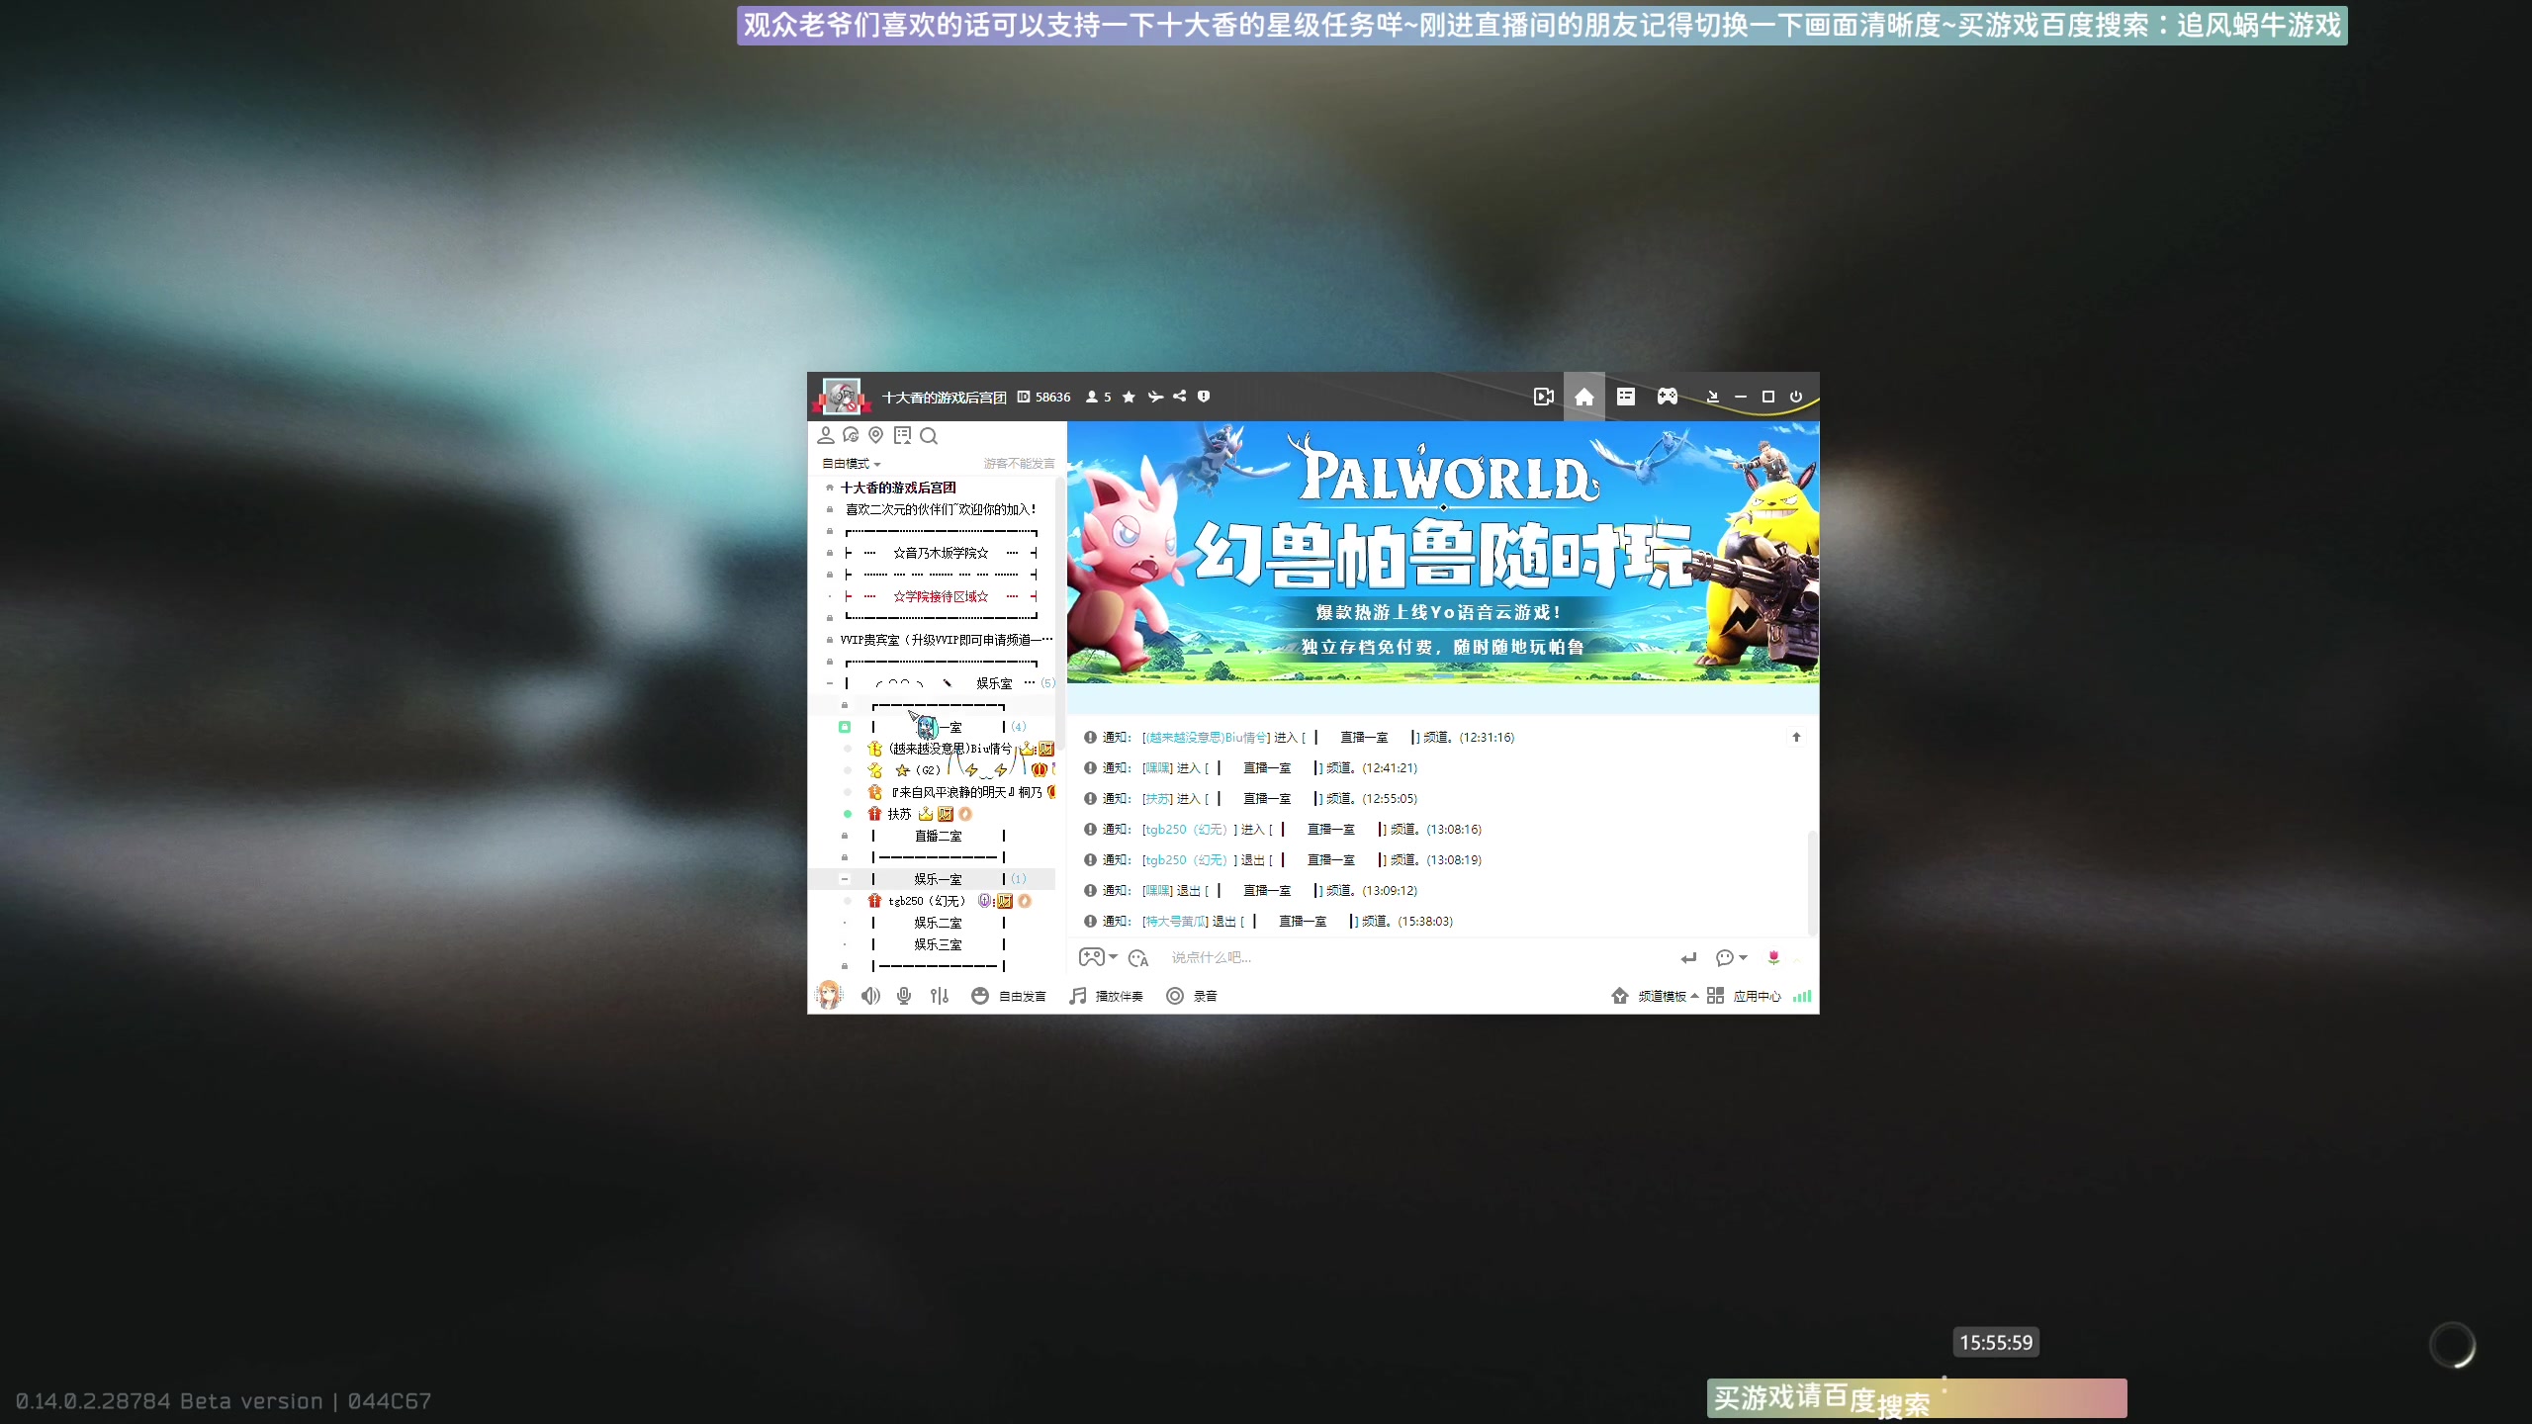Image resolution: width=2532 pixels, height=1424 pixels.
Task: Click the scroll-to-top arrow in chat
Action: point(1796,737)
